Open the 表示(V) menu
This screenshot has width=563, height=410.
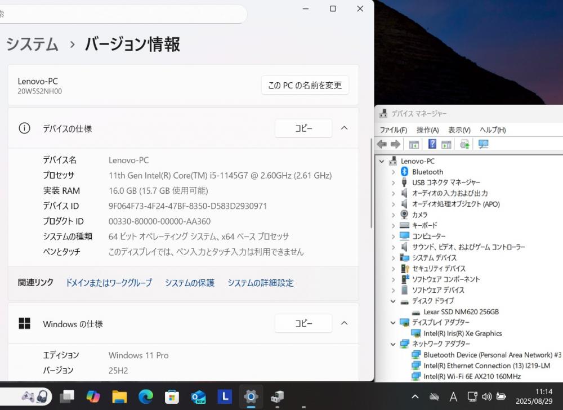click(459, 130)
